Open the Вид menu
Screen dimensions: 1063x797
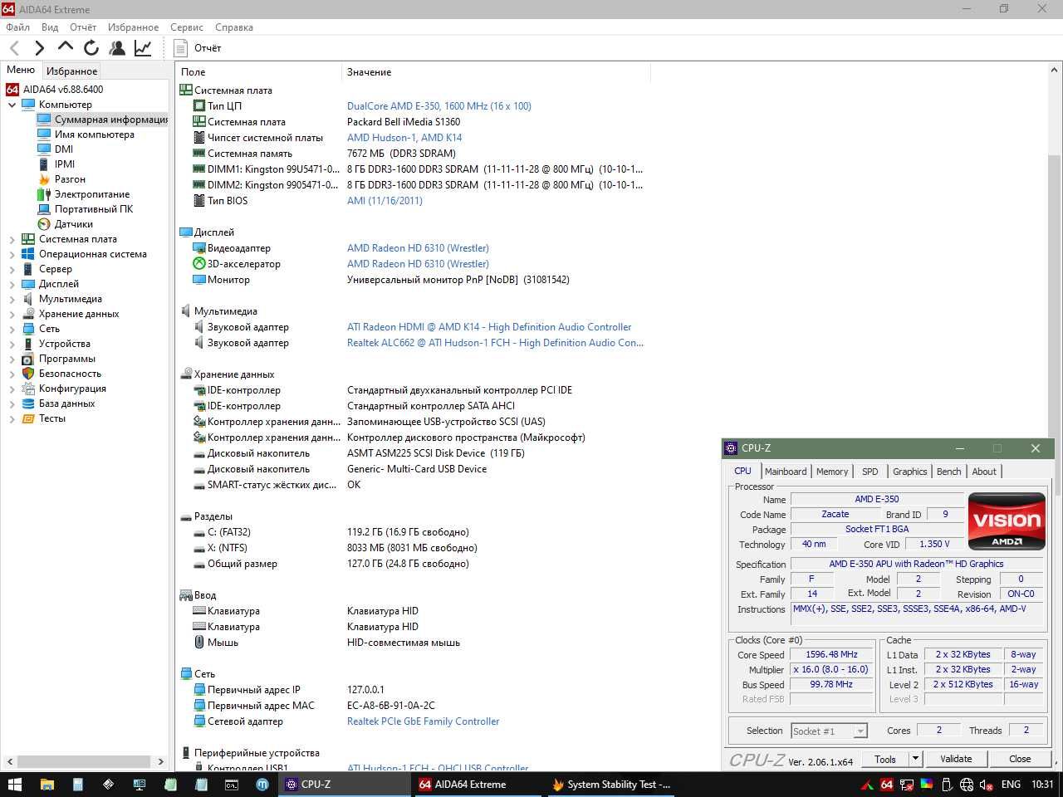coord(50,27)
